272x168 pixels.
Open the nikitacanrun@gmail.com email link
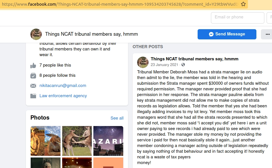click(x=63, y=86)
